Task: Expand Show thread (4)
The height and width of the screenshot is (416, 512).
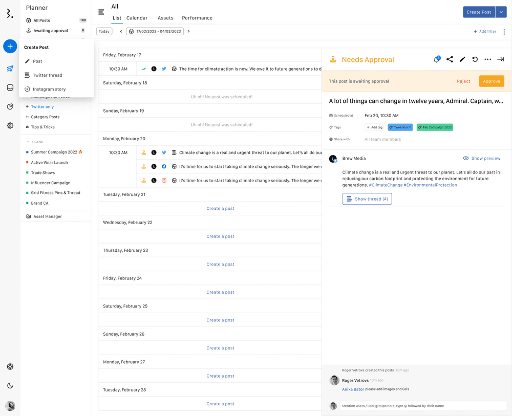Action: point(367,199)
